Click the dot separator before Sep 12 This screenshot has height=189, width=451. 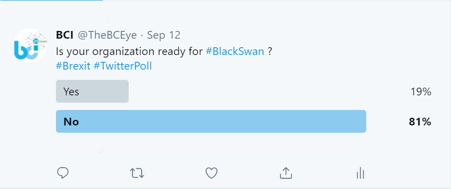142,36
